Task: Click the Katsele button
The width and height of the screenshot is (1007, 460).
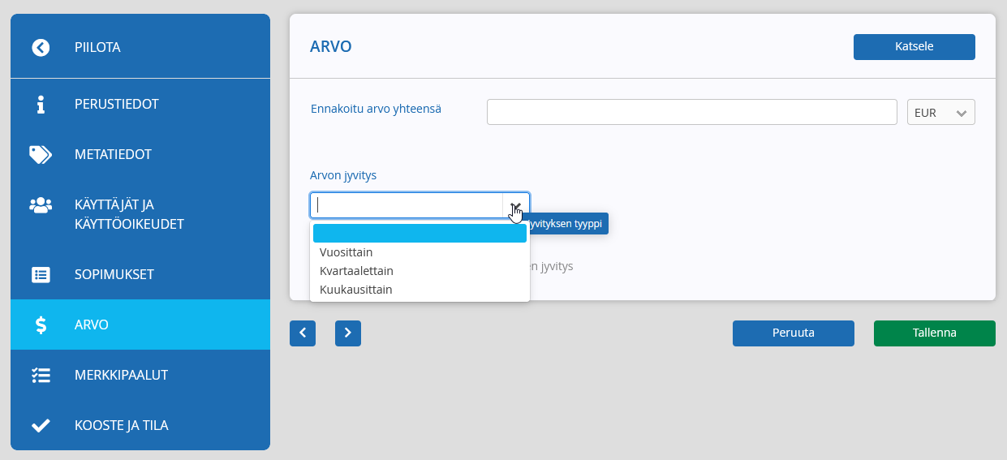Action: (x=914, y=47)
